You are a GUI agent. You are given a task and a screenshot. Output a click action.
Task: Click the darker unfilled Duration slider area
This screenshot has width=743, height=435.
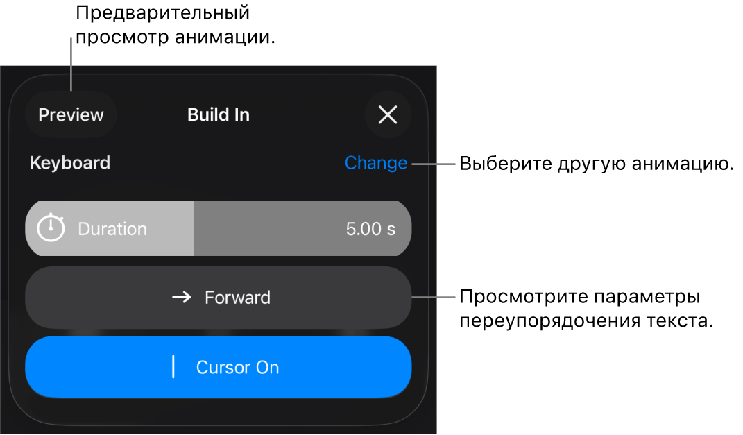277,228
